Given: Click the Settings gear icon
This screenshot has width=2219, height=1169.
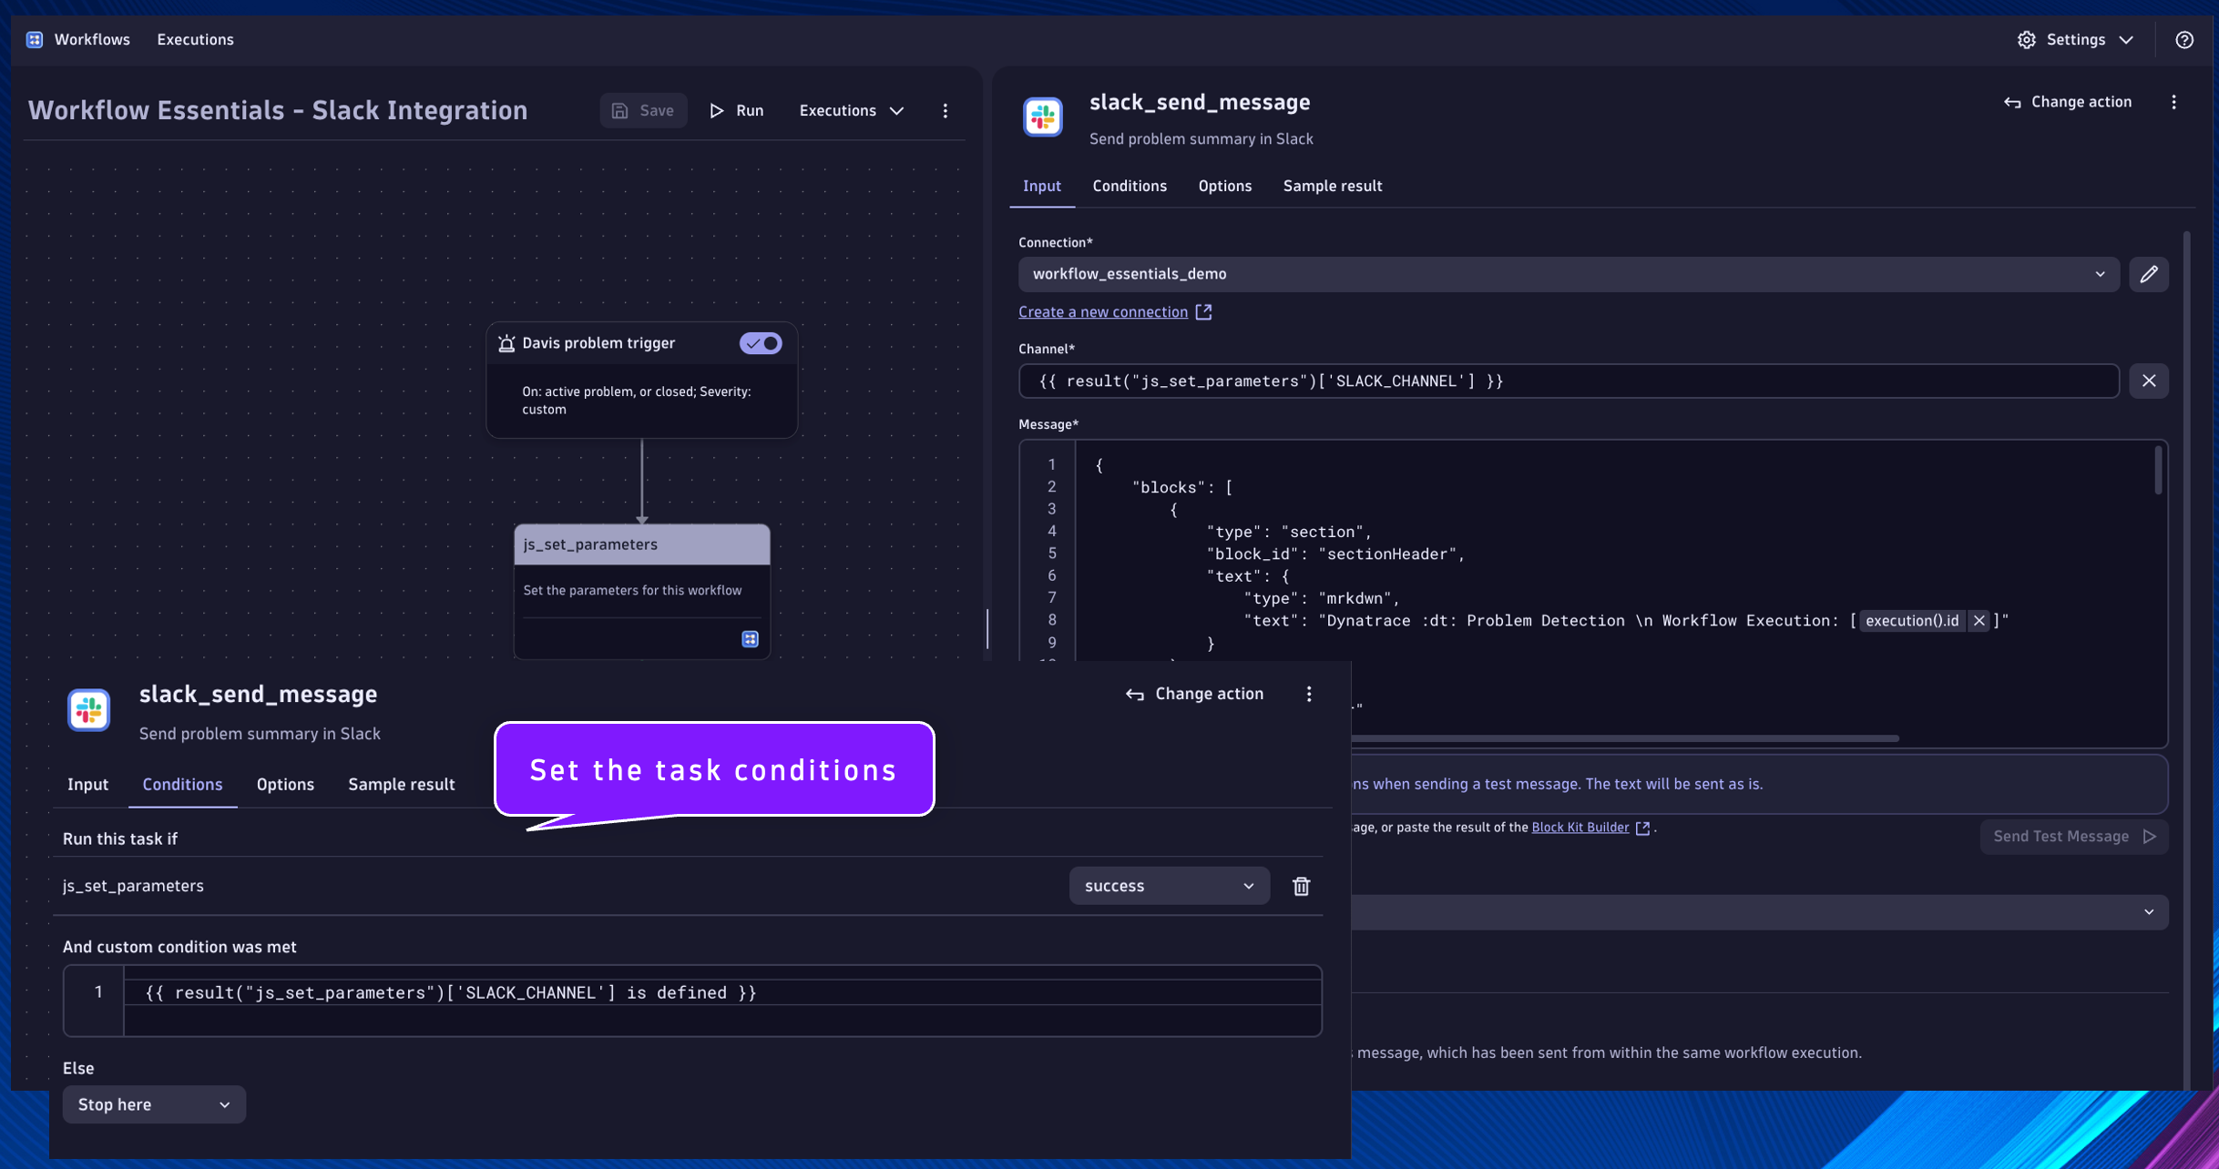Looking at the screenshot, I should (x=2026, y=39).
